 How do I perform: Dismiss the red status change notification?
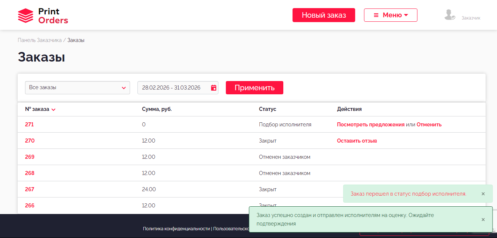[483, 194]
